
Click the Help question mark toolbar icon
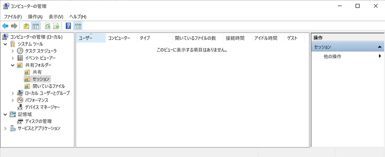68,26
